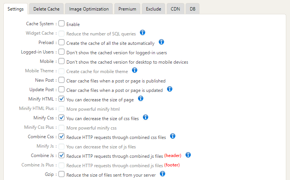Viewport: 290px width, 180px height.
Task: Tick the New Post checkbox
Action: [61, 80]
